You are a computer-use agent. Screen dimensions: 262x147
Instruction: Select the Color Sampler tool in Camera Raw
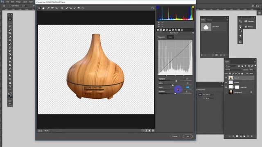[x=52, y=8]
